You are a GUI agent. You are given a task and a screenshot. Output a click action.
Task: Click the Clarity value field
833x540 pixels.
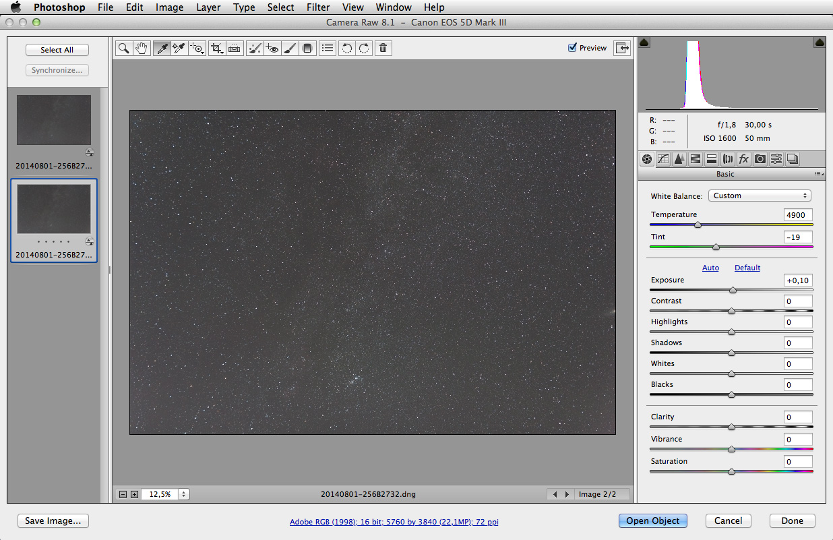click(x=798, y=417)
